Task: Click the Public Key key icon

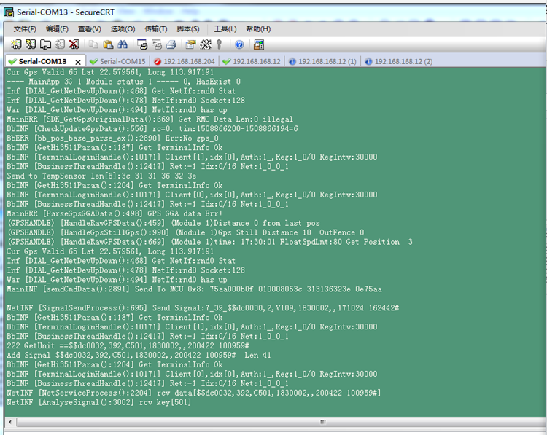Action: tap(219, 44)
